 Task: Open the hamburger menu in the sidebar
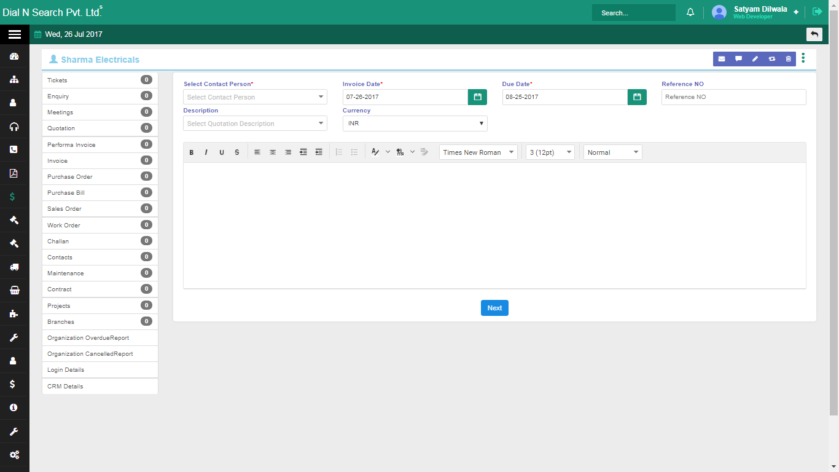tap(14, 34)
